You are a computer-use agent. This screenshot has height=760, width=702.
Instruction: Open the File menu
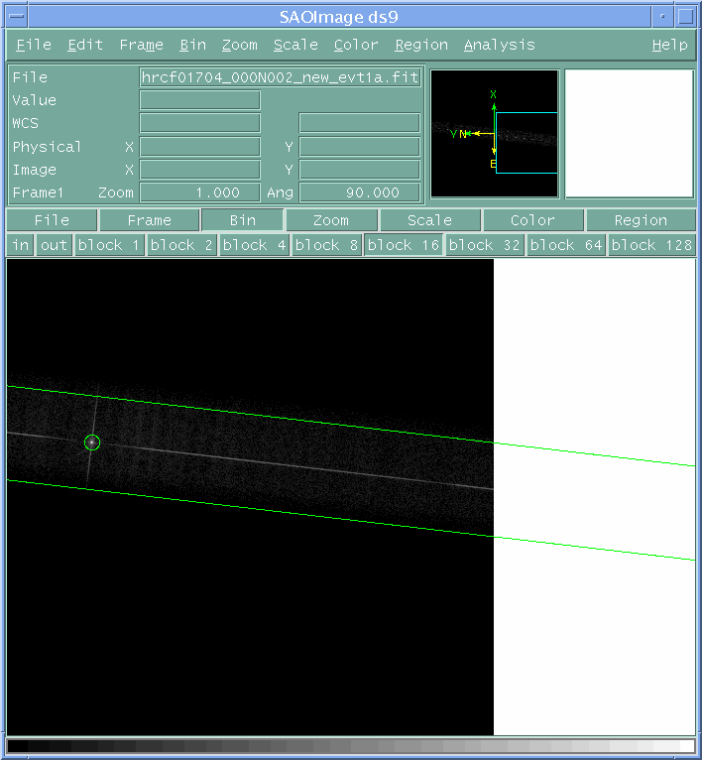34,45
